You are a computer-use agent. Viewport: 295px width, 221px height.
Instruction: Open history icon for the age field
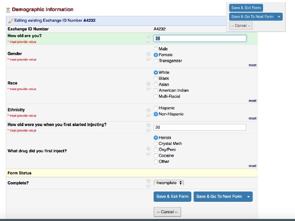coord(148,36)
